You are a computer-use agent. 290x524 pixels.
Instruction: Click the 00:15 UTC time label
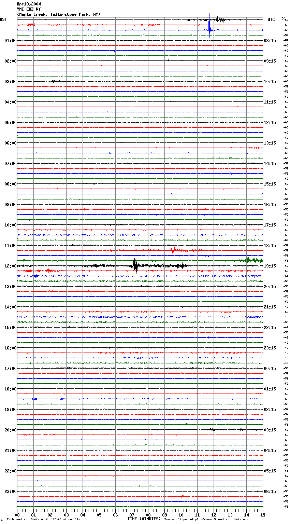coord(270,368)
